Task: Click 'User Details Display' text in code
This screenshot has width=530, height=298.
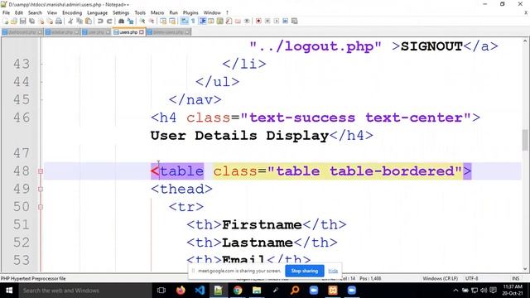Action: [239, 136]
